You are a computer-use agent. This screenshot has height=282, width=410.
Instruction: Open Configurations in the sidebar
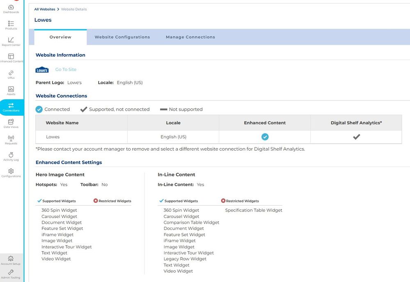click(11, 173)
